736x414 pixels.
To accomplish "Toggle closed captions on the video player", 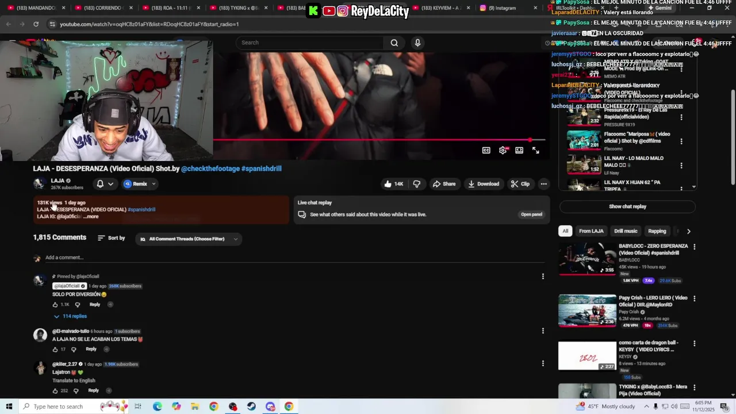I will pyautogui.click(x=486, y=150).
